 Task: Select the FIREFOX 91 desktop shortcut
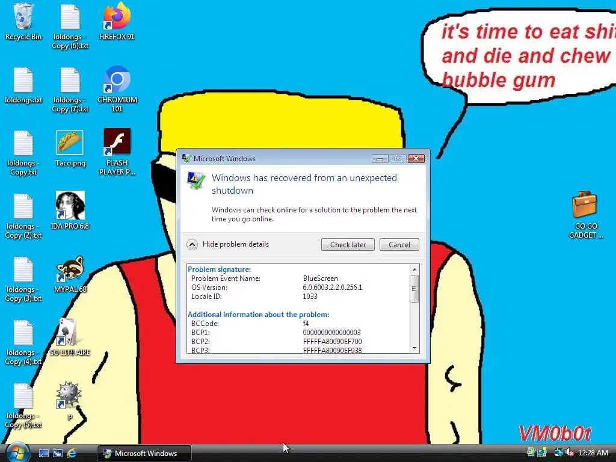point(117,22)
